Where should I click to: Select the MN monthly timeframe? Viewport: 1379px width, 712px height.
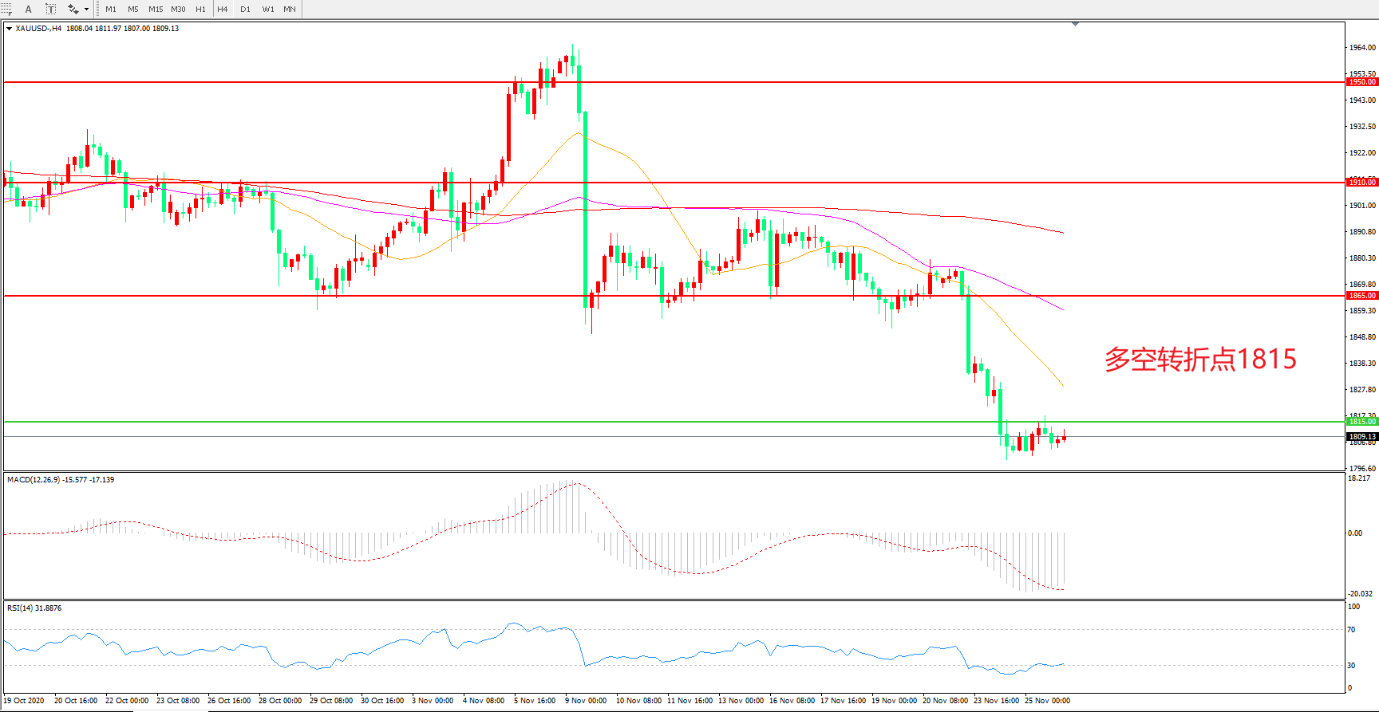click(290, 10)
